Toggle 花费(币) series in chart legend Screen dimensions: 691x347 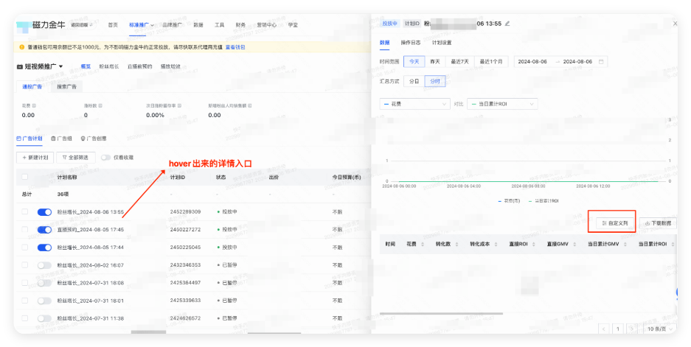(509, 201)
